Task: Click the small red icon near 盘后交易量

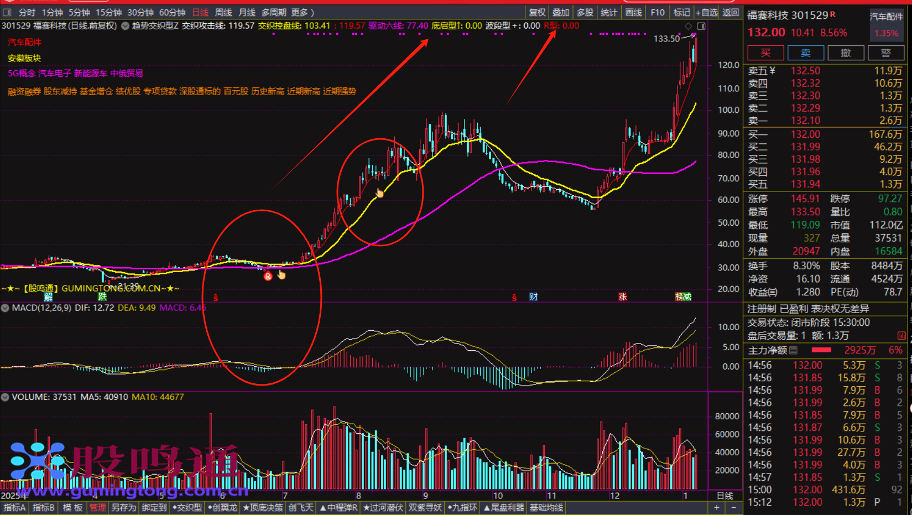Action: [x=901, y=336]
